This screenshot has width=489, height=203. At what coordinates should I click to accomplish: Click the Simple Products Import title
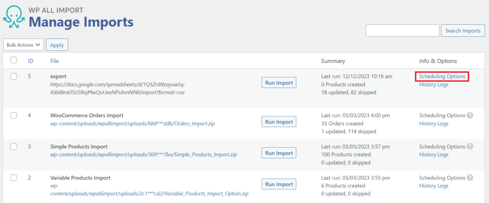79,147
